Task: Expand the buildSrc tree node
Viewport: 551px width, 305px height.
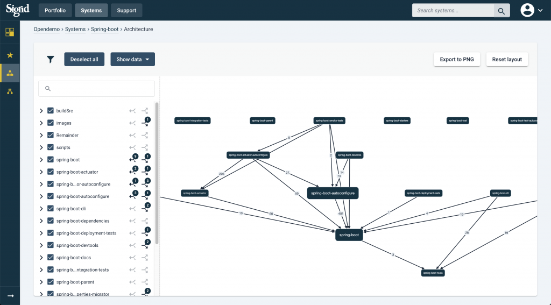Action: pos(41,111)
